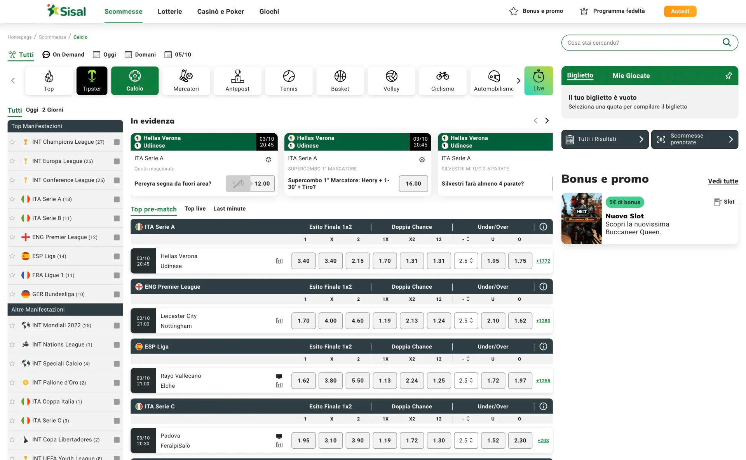Open the Volley sport icon

(x=391, y=80)
